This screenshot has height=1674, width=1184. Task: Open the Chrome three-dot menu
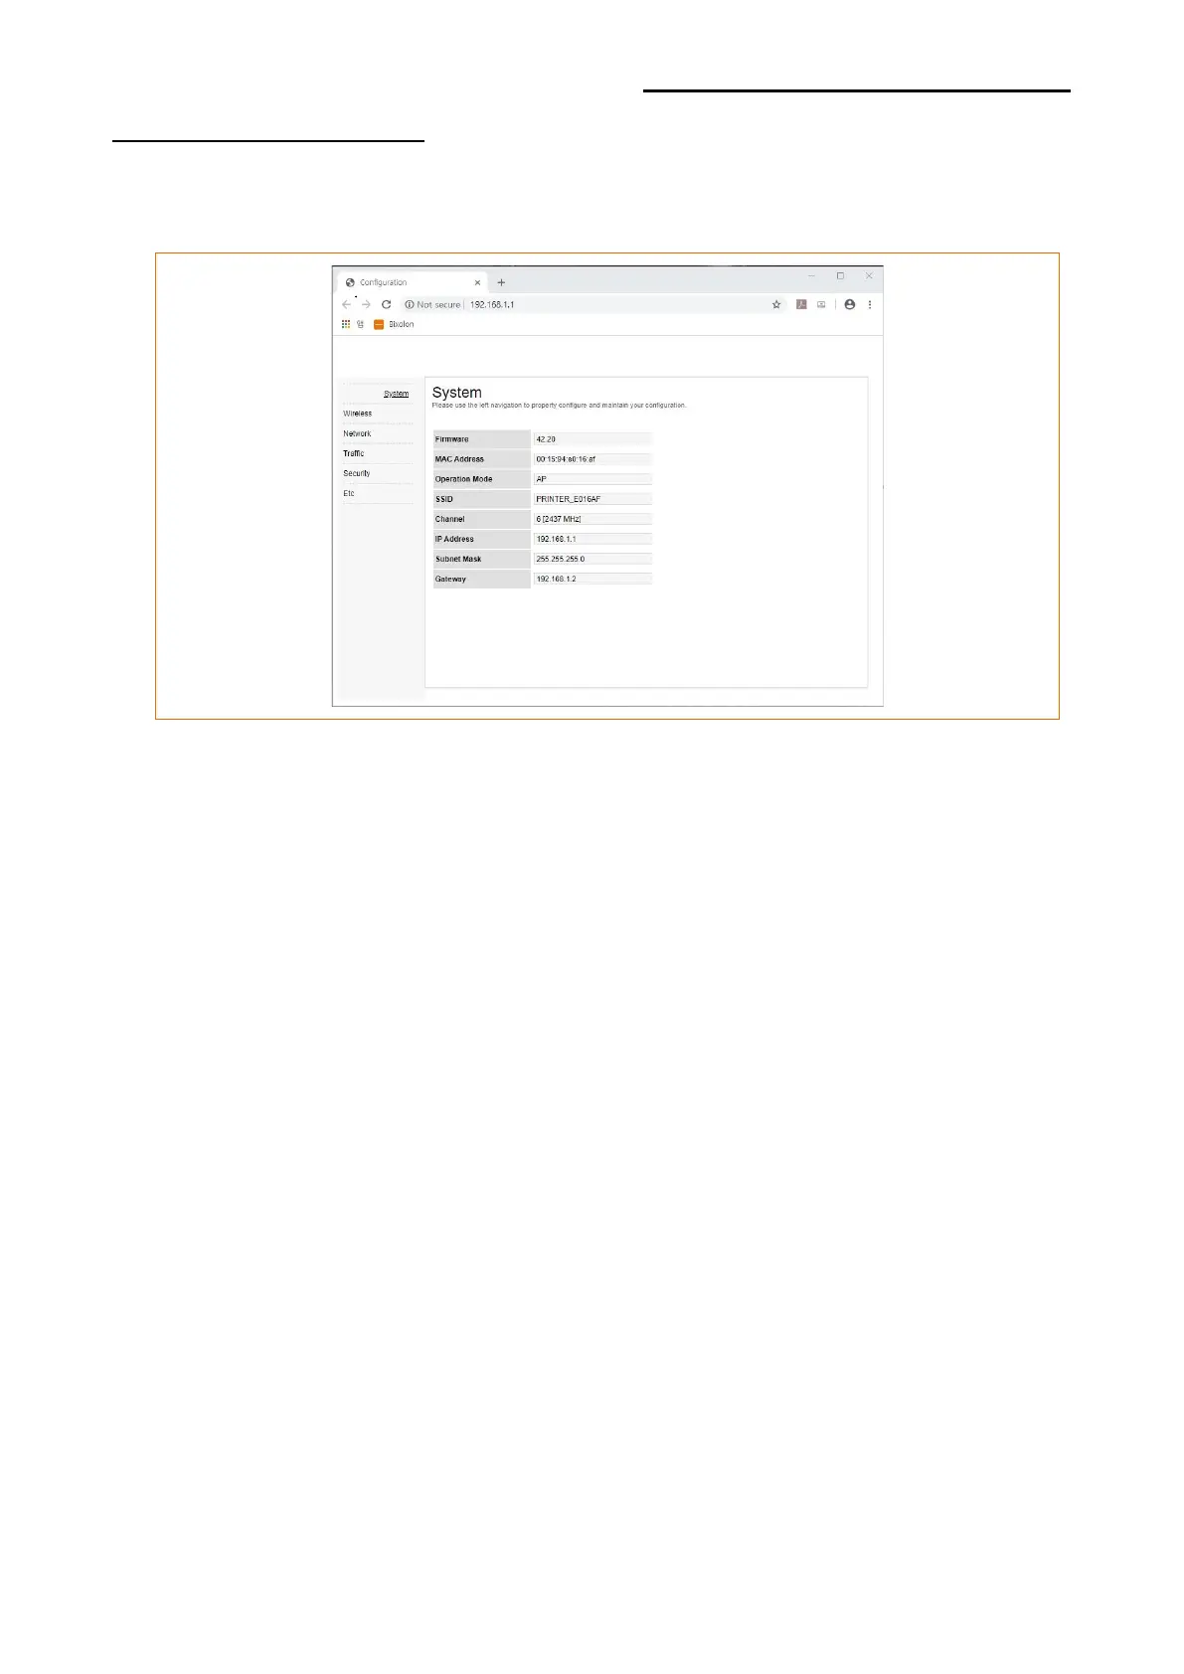pos(870,304)
